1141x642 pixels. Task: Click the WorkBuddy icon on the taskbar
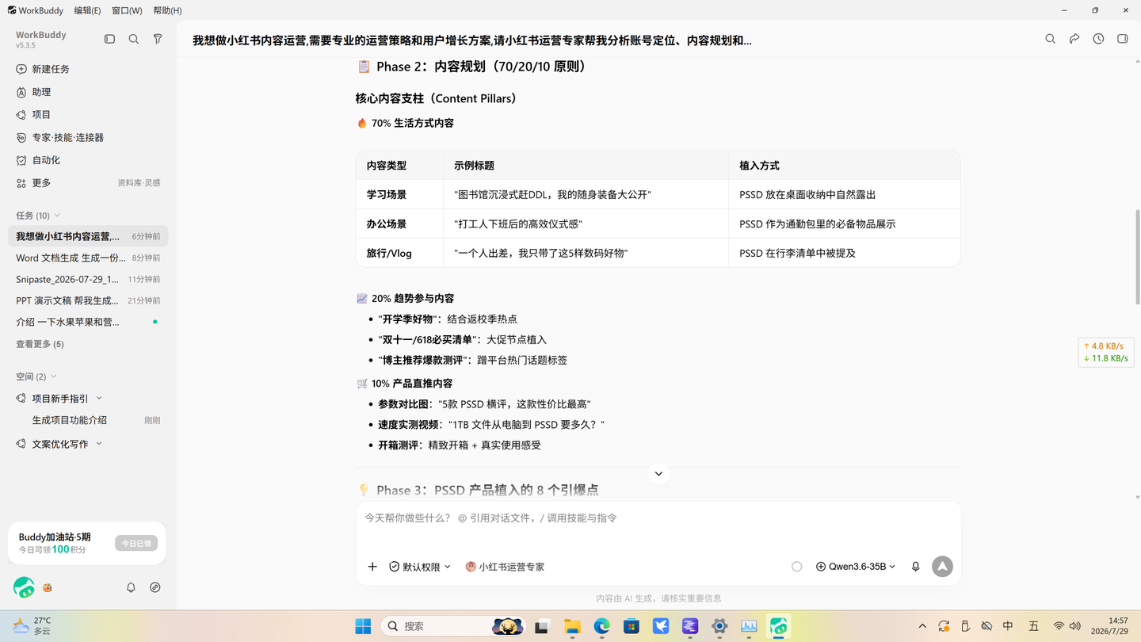coord(779,626)
